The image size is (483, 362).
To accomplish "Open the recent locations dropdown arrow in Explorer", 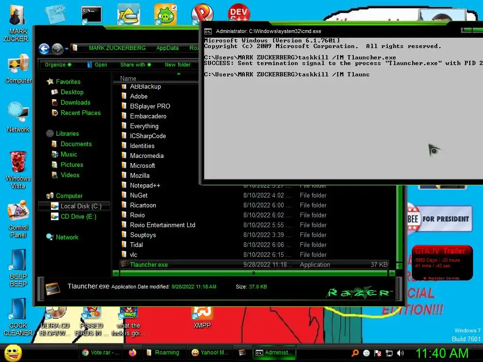I will point(67,49).
